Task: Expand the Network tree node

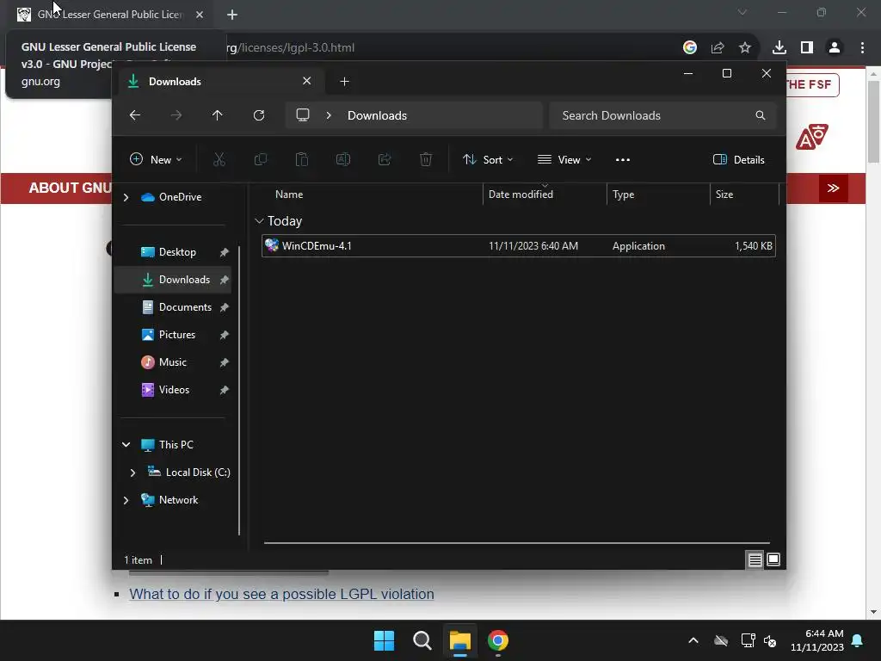Action: (126, 500)
